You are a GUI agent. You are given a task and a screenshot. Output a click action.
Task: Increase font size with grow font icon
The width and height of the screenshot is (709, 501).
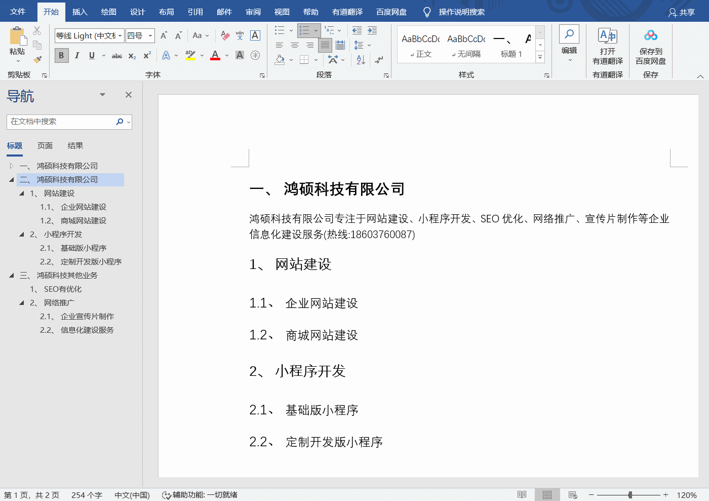pos(164,35)
